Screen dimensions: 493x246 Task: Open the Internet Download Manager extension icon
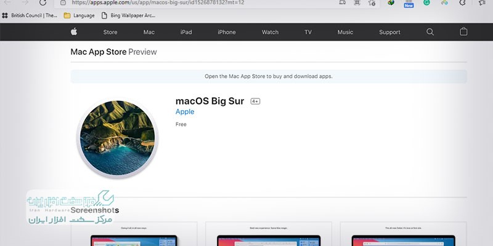coord(391,2)
